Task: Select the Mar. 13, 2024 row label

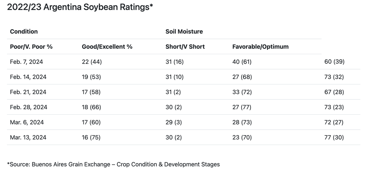Action: tap(28, 138)
